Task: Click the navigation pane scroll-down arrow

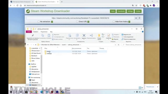Action: tap(41, 86)
